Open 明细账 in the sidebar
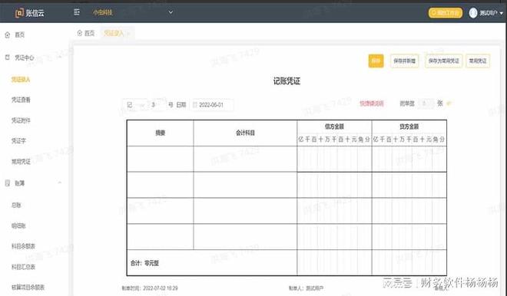The image size is (507, 296). (18, 225)
